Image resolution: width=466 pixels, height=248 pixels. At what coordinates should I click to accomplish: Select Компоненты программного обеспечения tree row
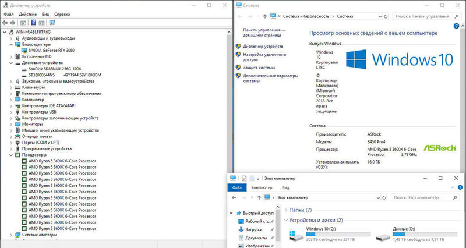coord(62,94)
